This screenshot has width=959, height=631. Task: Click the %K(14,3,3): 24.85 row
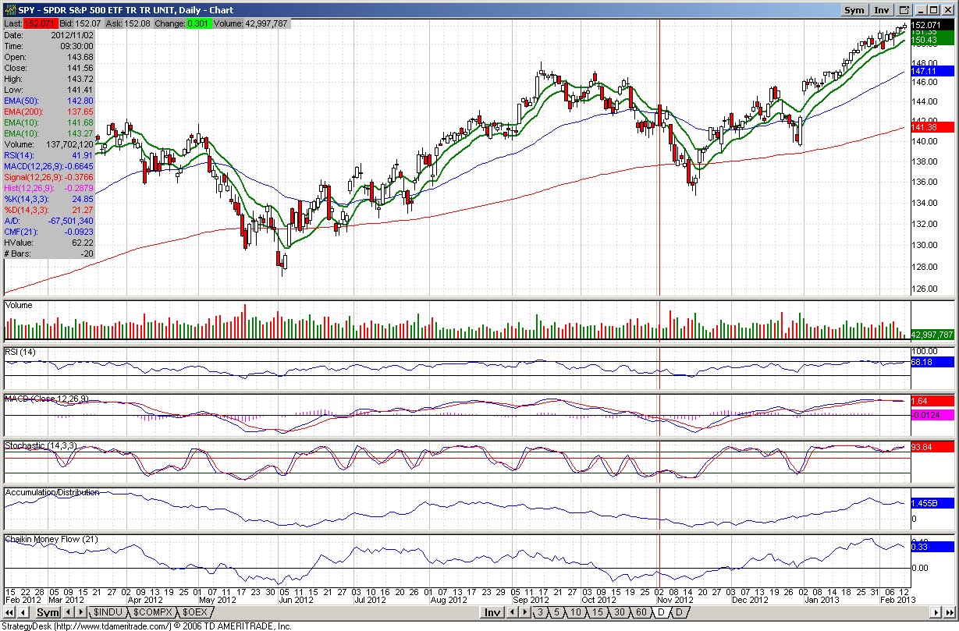tap(49, 199)
